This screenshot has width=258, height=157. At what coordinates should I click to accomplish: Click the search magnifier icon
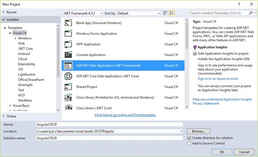(251, 13)
